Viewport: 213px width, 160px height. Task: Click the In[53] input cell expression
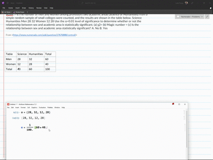point(35,112)
